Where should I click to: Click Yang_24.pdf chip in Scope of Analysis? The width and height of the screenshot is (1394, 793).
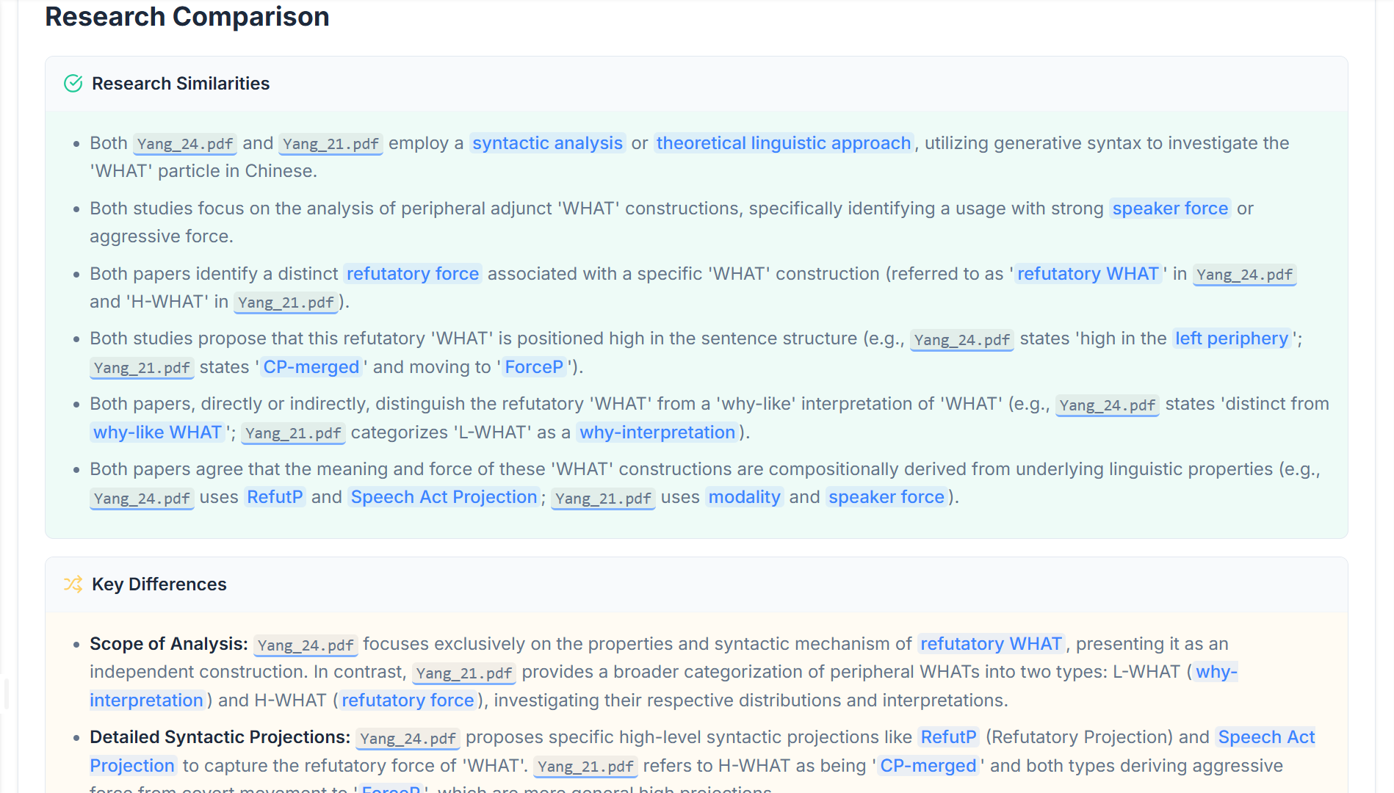[306, 645]
